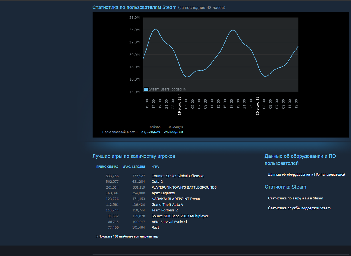Viewport: 351px width, 256px height.
Task: Click the 123,726 current players value
Action: [112, 199]
